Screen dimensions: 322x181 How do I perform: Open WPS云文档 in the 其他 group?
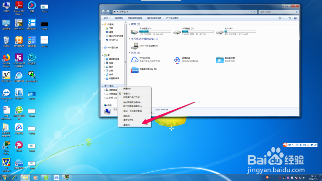point(145,59)
